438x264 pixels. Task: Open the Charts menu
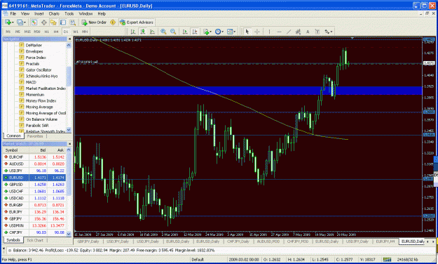[54, 13]
